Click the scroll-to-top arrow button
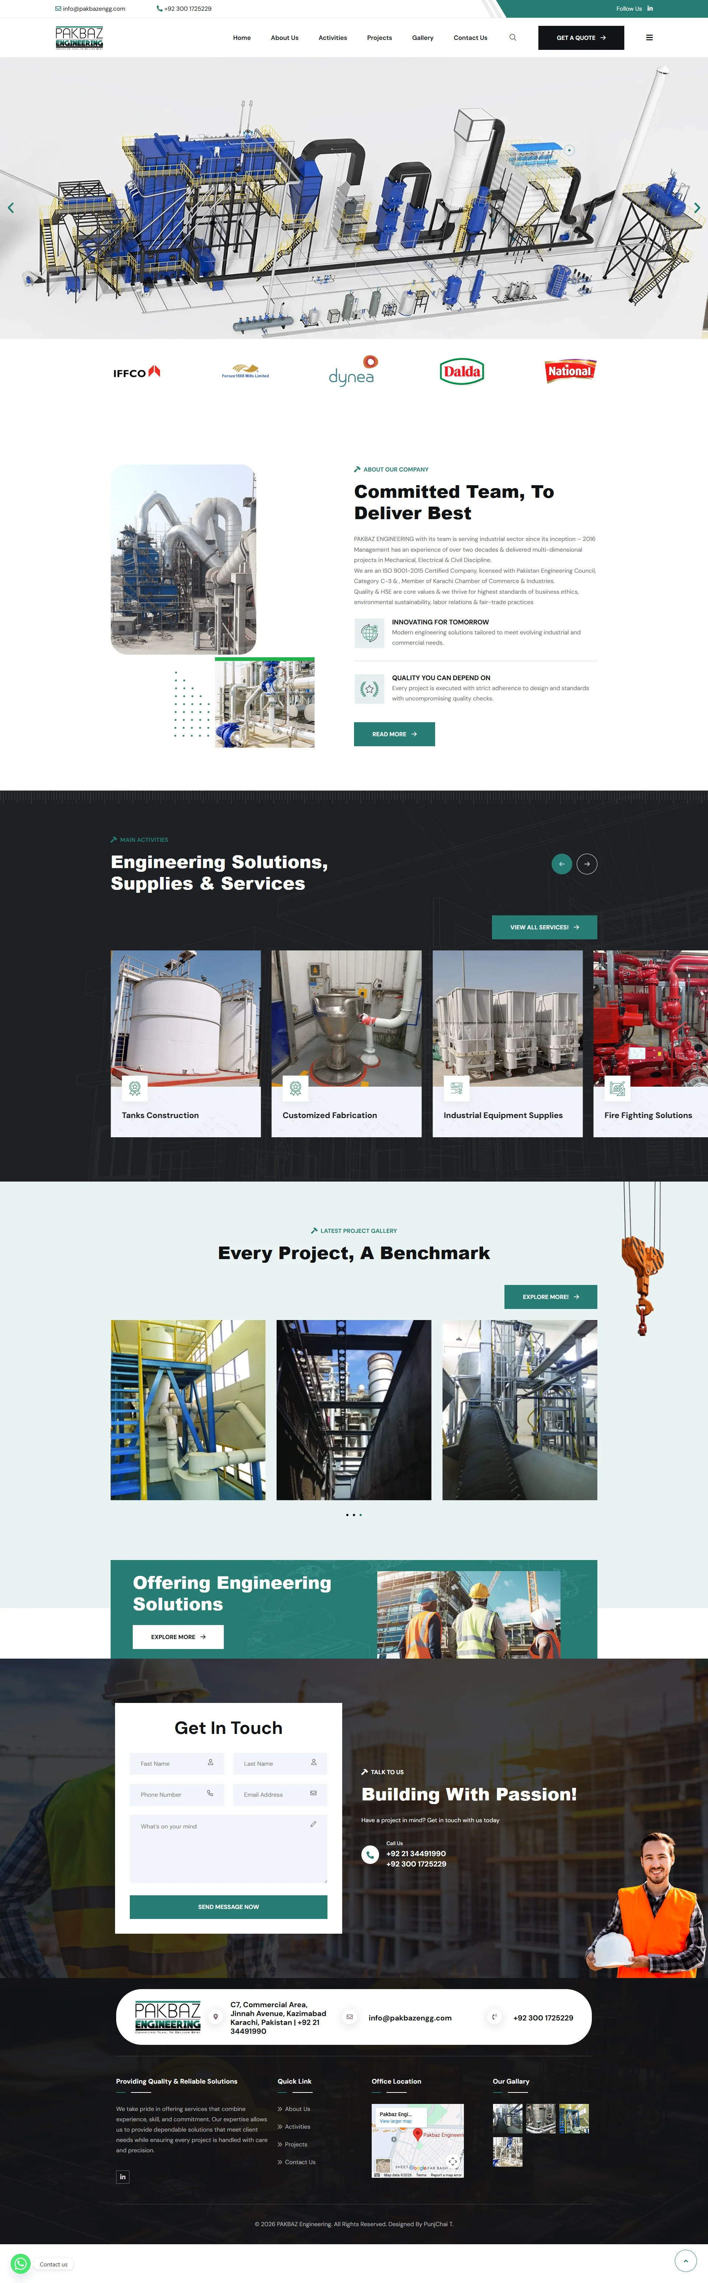This screenshot has width=708, height=2283. 686,2260
